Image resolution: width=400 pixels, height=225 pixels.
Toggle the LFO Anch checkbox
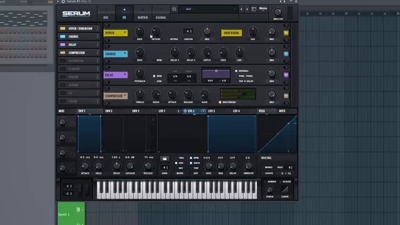pos(191,163)
